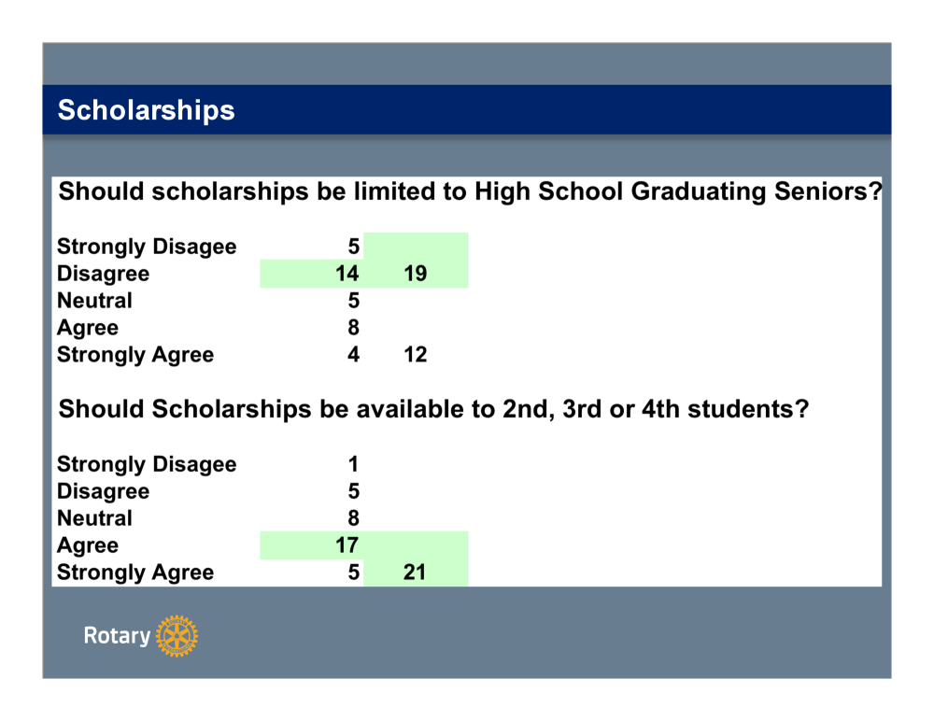Select the value 1 for Strongly Disagee

coord(353,464)
